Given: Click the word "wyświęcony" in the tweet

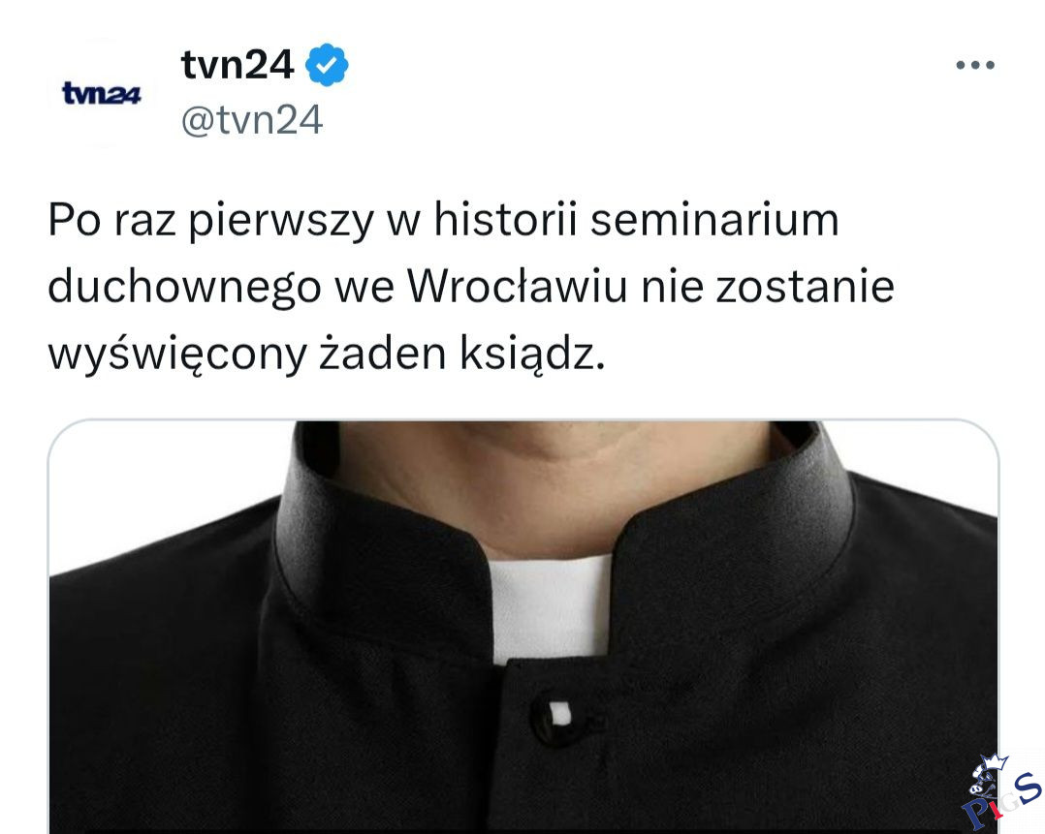Looking at the screenshot, I should pyautogui.click(x=177, y=355).
